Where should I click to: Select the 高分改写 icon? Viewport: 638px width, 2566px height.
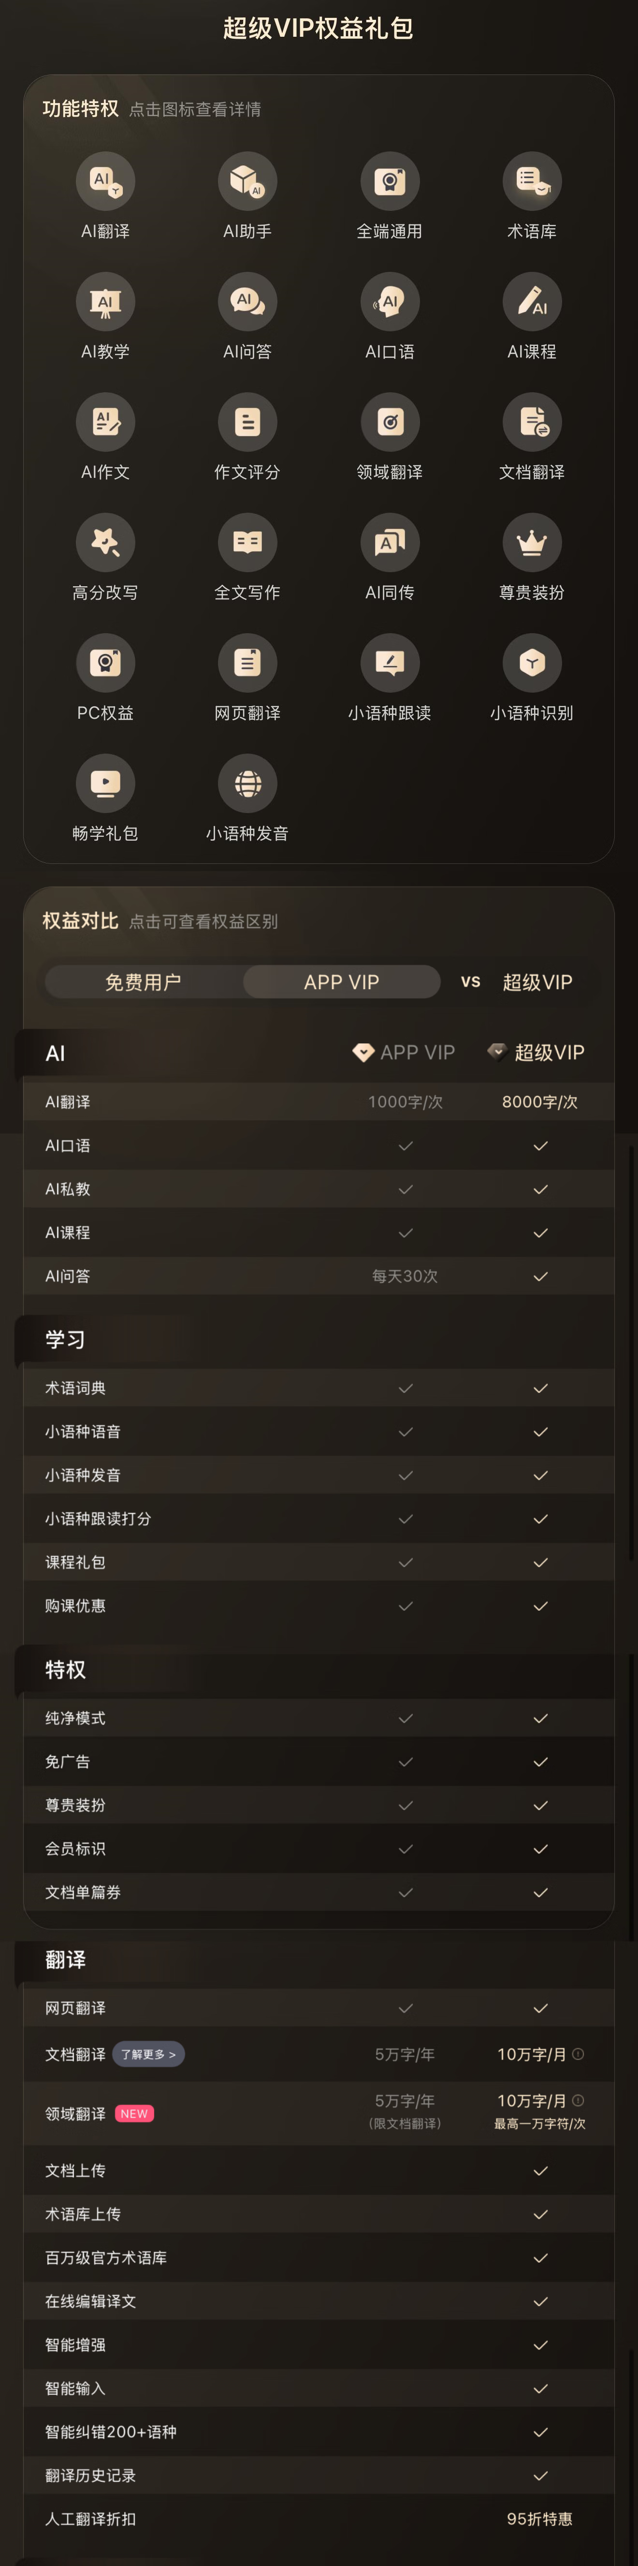pyautogui.click(x=105, y=543)
